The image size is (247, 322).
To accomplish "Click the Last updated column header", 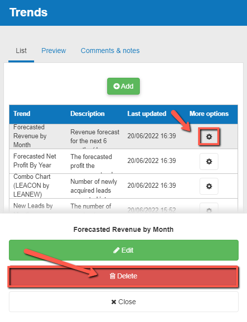I will coord(147,113).
